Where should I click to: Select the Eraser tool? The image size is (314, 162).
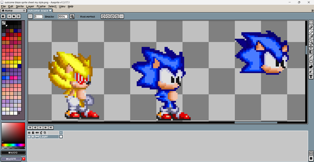tap(311, 32)
